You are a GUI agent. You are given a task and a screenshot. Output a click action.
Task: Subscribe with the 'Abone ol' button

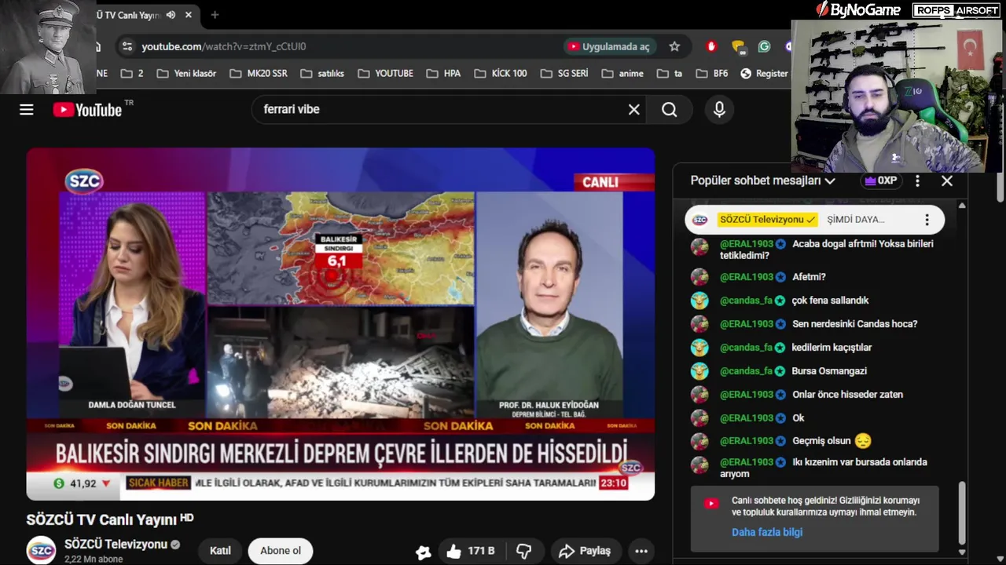pyautogui.click(x=281, y=551)
